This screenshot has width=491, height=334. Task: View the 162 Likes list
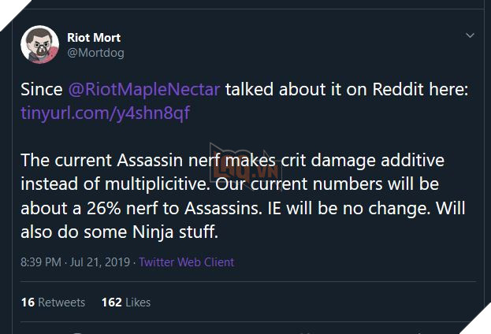(125, 302)
